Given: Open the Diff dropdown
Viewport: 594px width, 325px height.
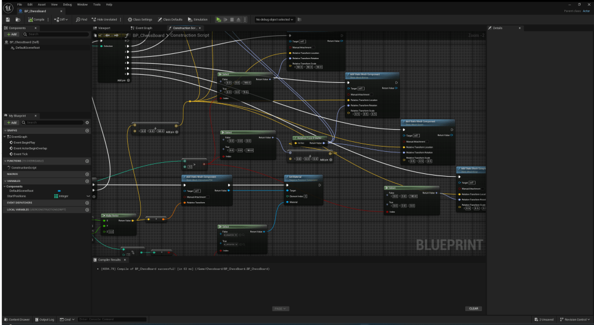Looking at the screenshot, I should tap(61, 19).
